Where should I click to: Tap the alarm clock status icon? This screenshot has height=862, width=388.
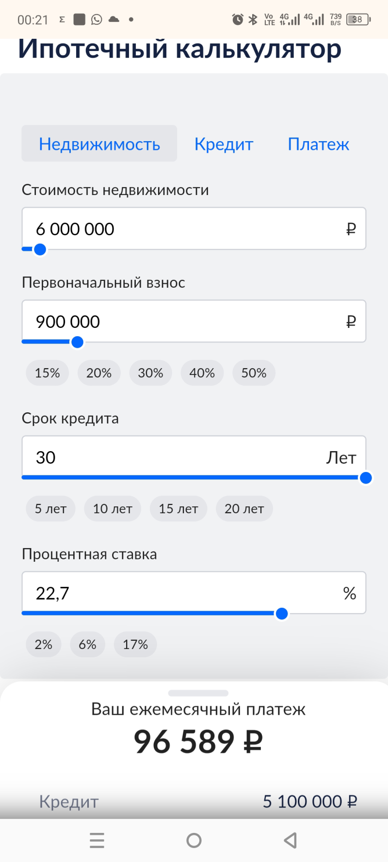click(238, 19)
